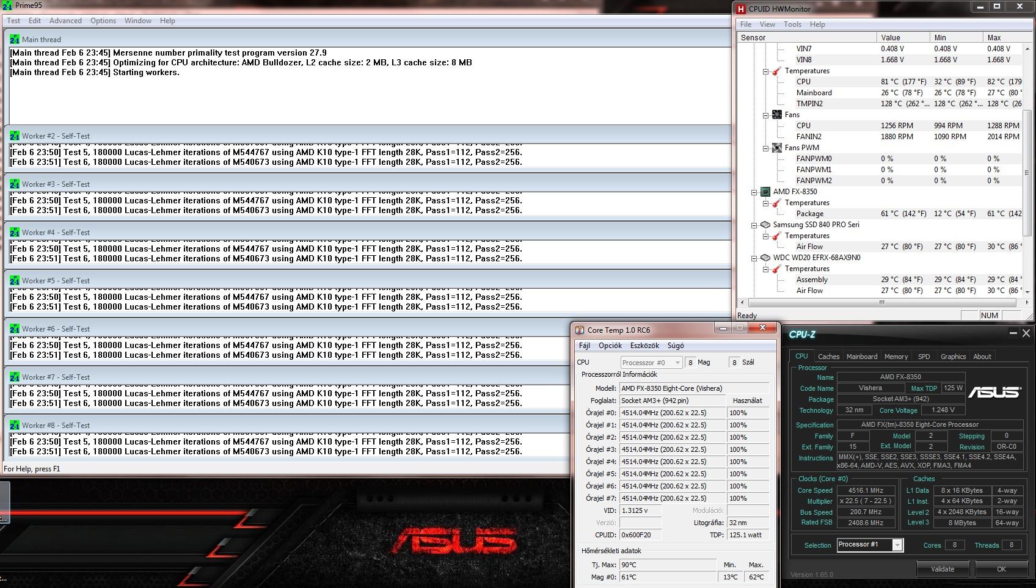
Task: Click the Worker #7 window icon
Action: [15, 377]
